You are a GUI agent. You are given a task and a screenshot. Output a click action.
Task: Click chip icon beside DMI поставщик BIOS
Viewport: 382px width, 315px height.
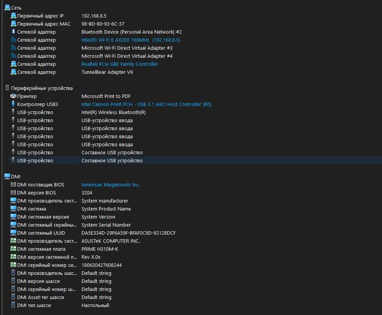(14, 185)
